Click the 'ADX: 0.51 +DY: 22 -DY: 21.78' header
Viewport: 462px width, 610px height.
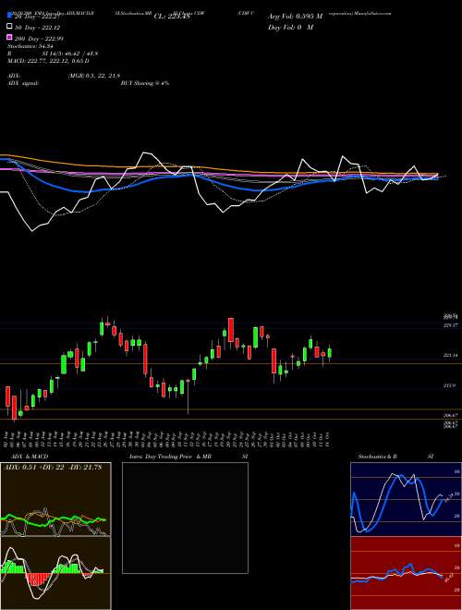pos(53,467)
